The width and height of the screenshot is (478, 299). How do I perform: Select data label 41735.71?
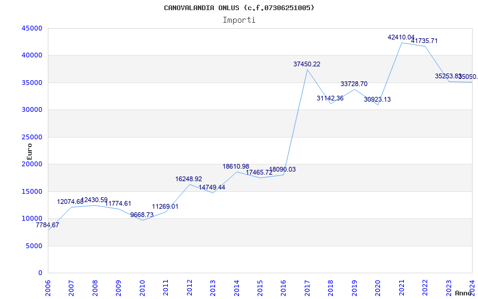pos(424,41)
